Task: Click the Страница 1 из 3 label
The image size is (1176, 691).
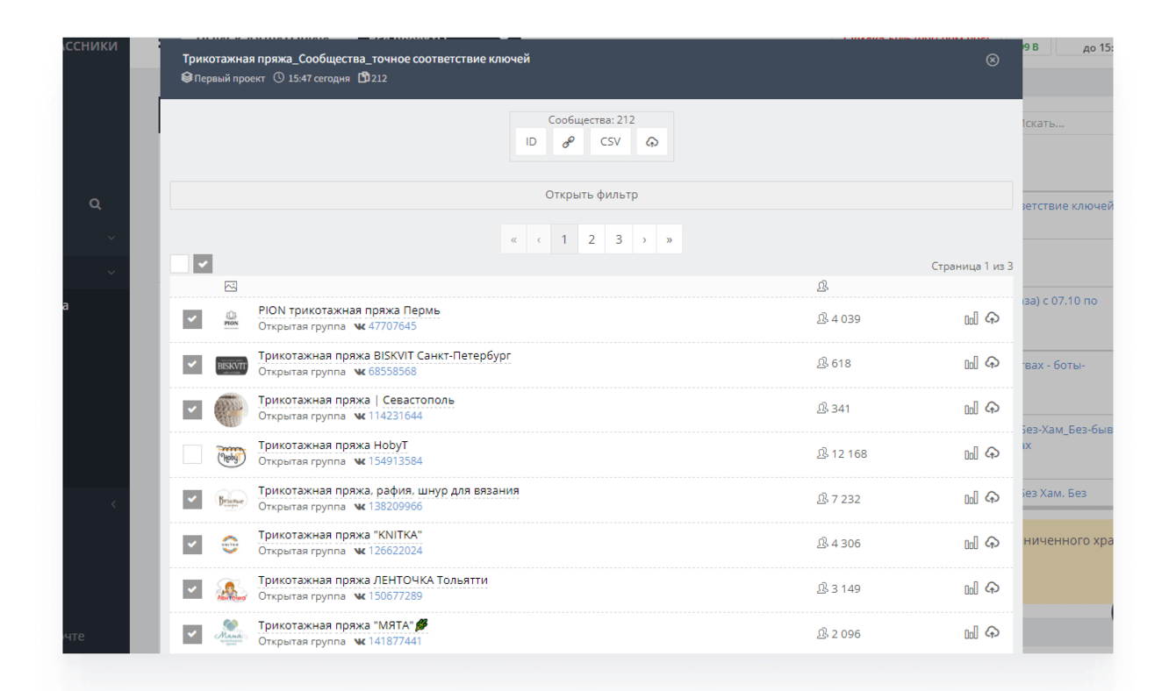Action: click(x=972, y=266)
